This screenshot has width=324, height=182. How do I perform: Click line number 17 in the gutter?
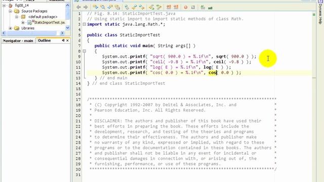tap(78, 100)
